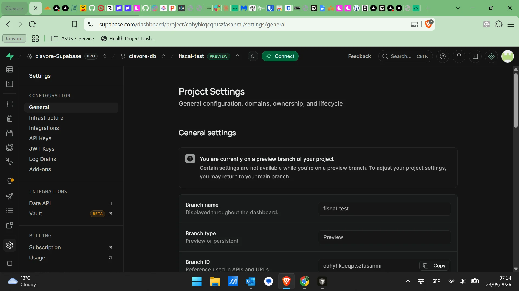Copy the Branch ID value
The image size is (519, 291).
[434, 266]
